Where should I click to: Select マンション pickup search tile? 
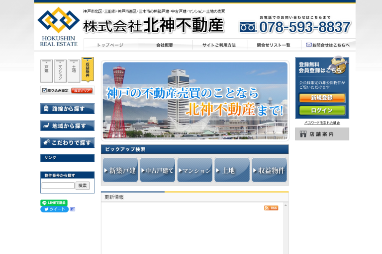pos(195,170)
